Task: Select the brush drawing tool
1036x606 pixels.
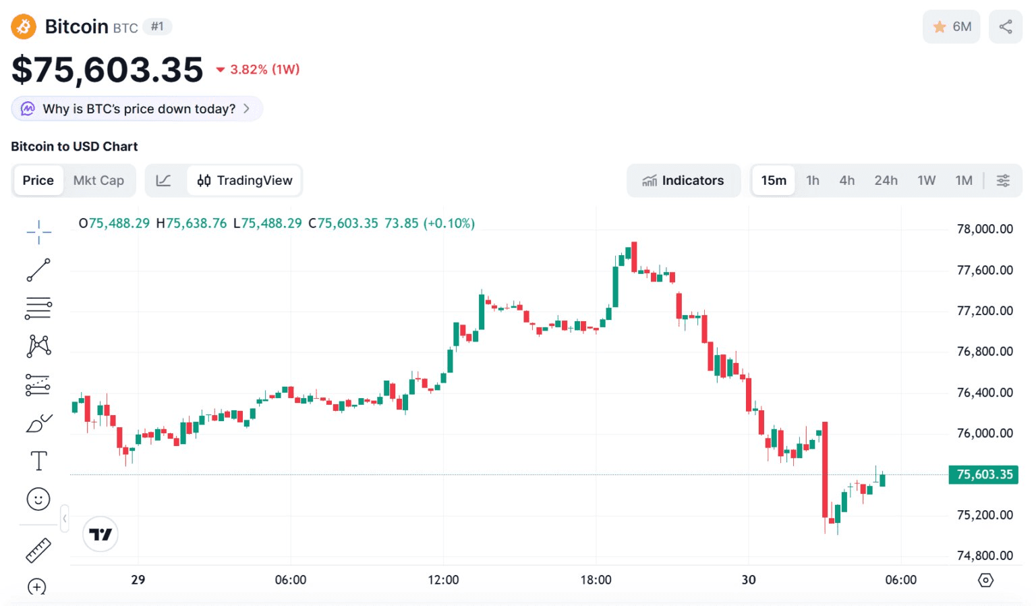Action: coord(38,424)
